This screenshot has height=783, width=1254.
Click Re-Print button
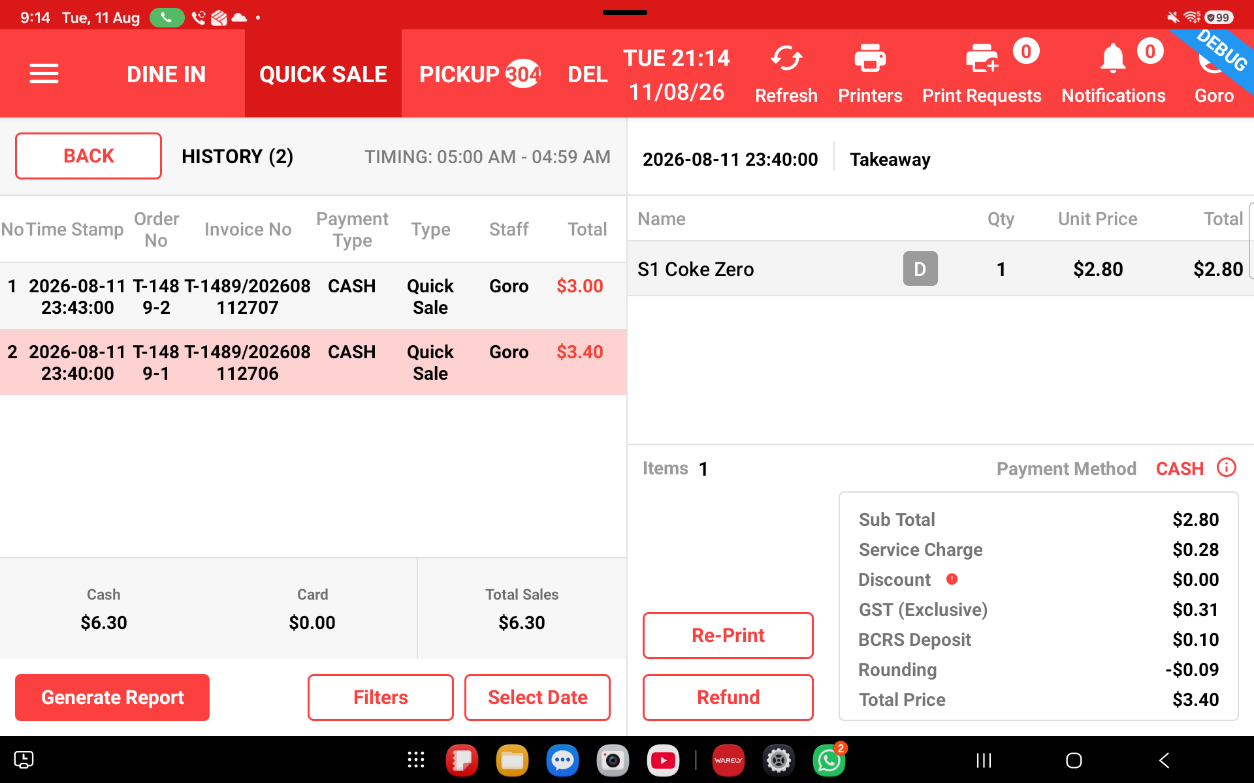[728, 636]
